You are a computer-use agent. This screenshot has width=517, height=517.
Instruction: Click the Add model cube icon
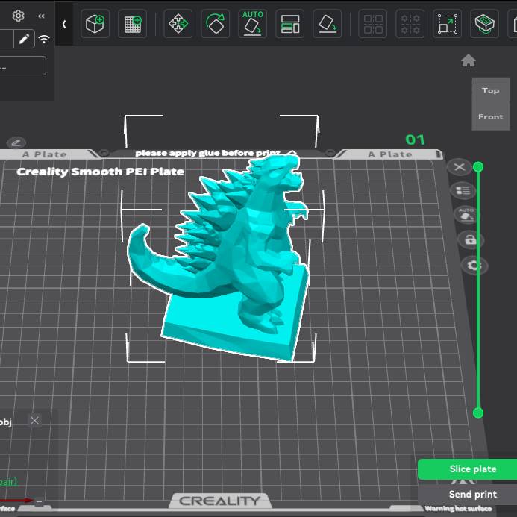[x=95, y=24]
